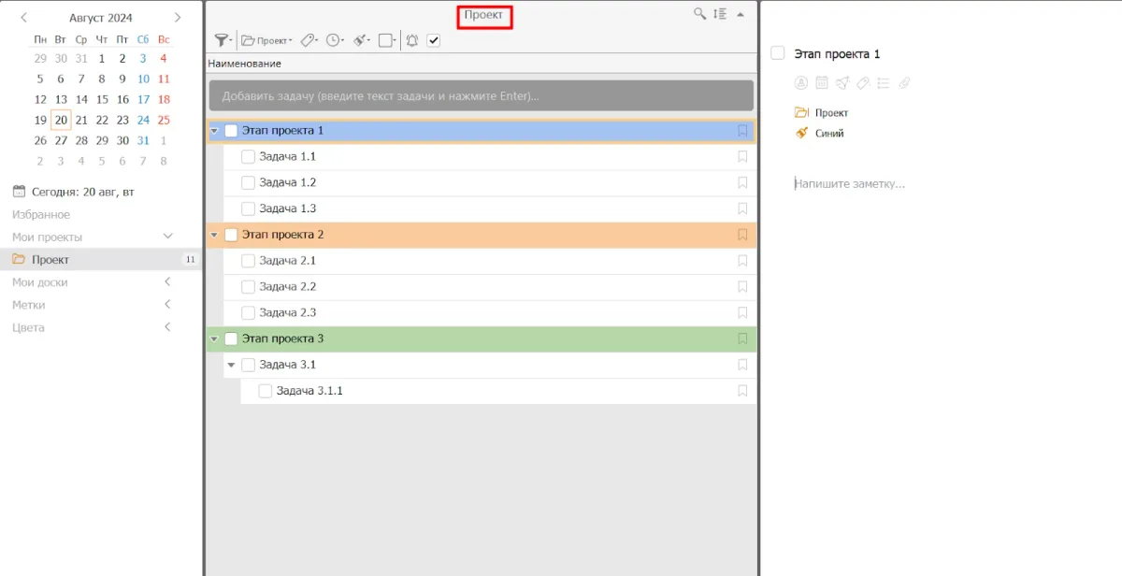Select Проект in the sidebar project list

[50, 260]
